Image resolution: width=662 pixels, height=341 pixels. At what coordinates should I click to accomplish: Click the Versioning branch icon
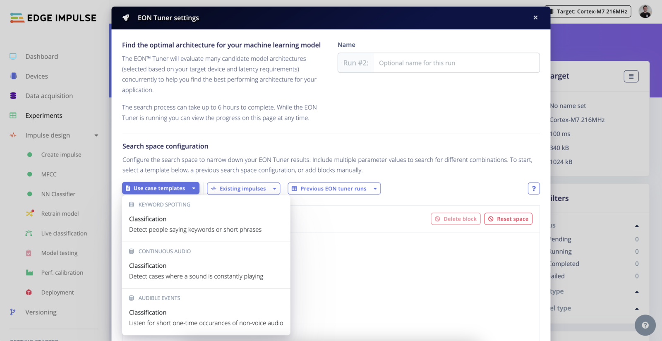click(13, 312)
